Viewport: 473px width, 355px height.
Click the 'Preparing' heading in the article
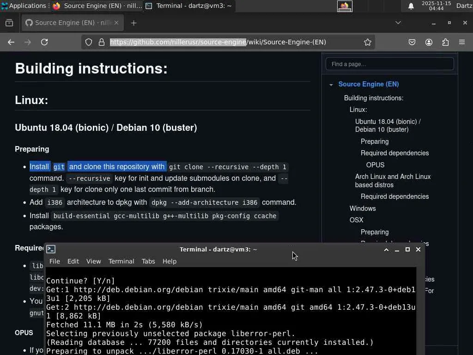32,149
